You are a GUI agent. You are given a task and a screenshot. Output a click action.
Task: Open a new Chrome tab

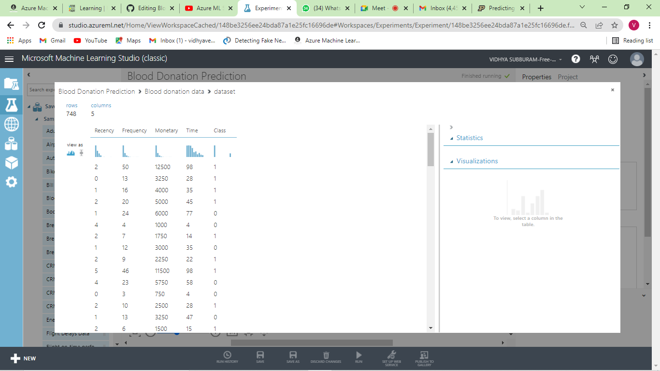(540, 8)
